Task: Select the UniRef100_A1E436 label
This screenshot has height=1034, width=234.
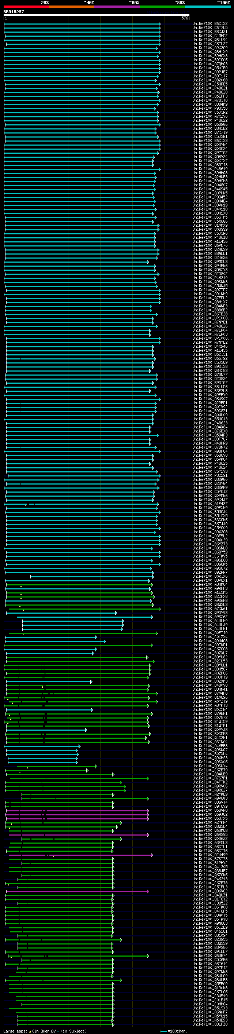Action: 210,242
